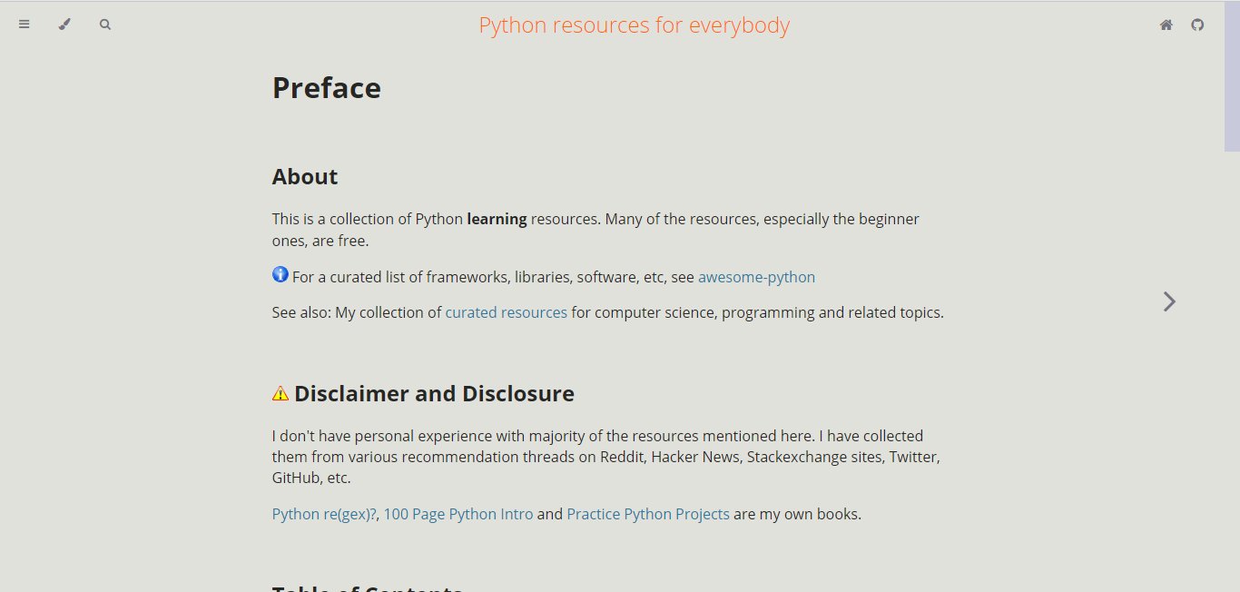Click the About heading
This screenshot has width=1240, height=592.
point(305,176)
